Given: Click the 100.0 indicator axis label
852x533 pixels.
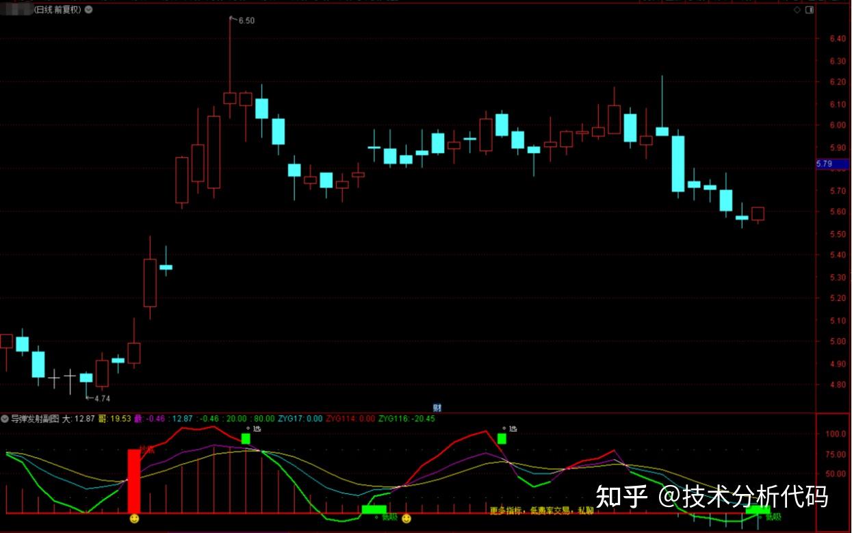Looking at the screenshot, I should (836, 434).
